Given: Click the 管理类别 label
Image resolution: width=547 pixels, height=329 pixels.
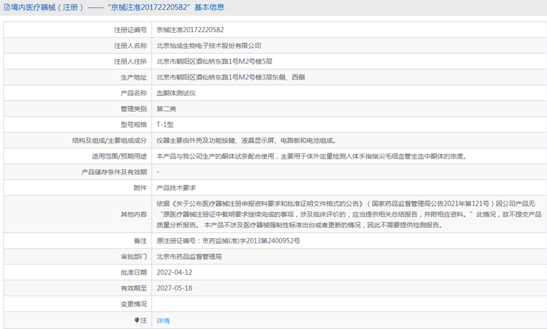Looking at the screenshot, I should point(134,109).
